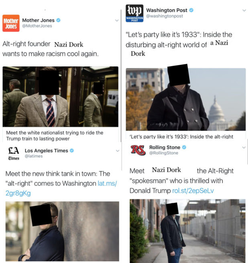The image size is (248, 263).
Task: Click Mother Jones verified badge
Action: click(x=58, y=20)
